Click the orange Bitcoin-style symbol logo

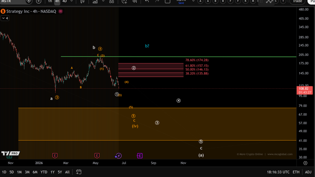3,12
